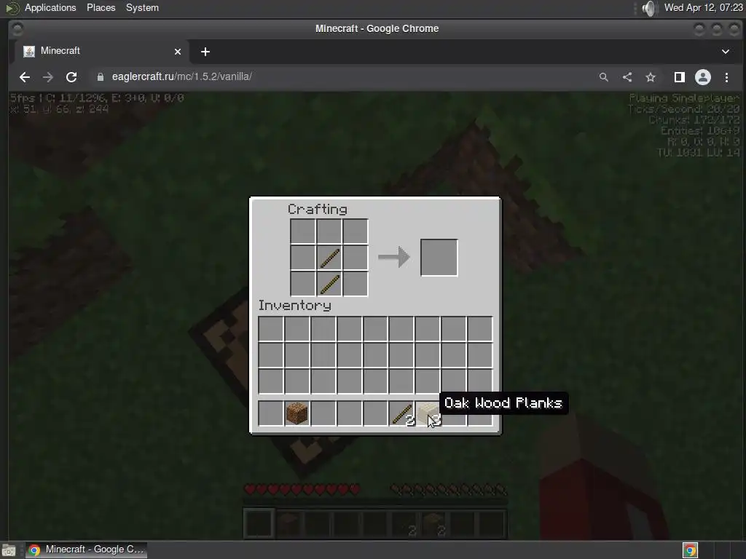The height and width of the screenshot is (559, 746).
Task: Expand the tab search dropdown arrow
Action: pyautogui.click(x=726, y=52)
